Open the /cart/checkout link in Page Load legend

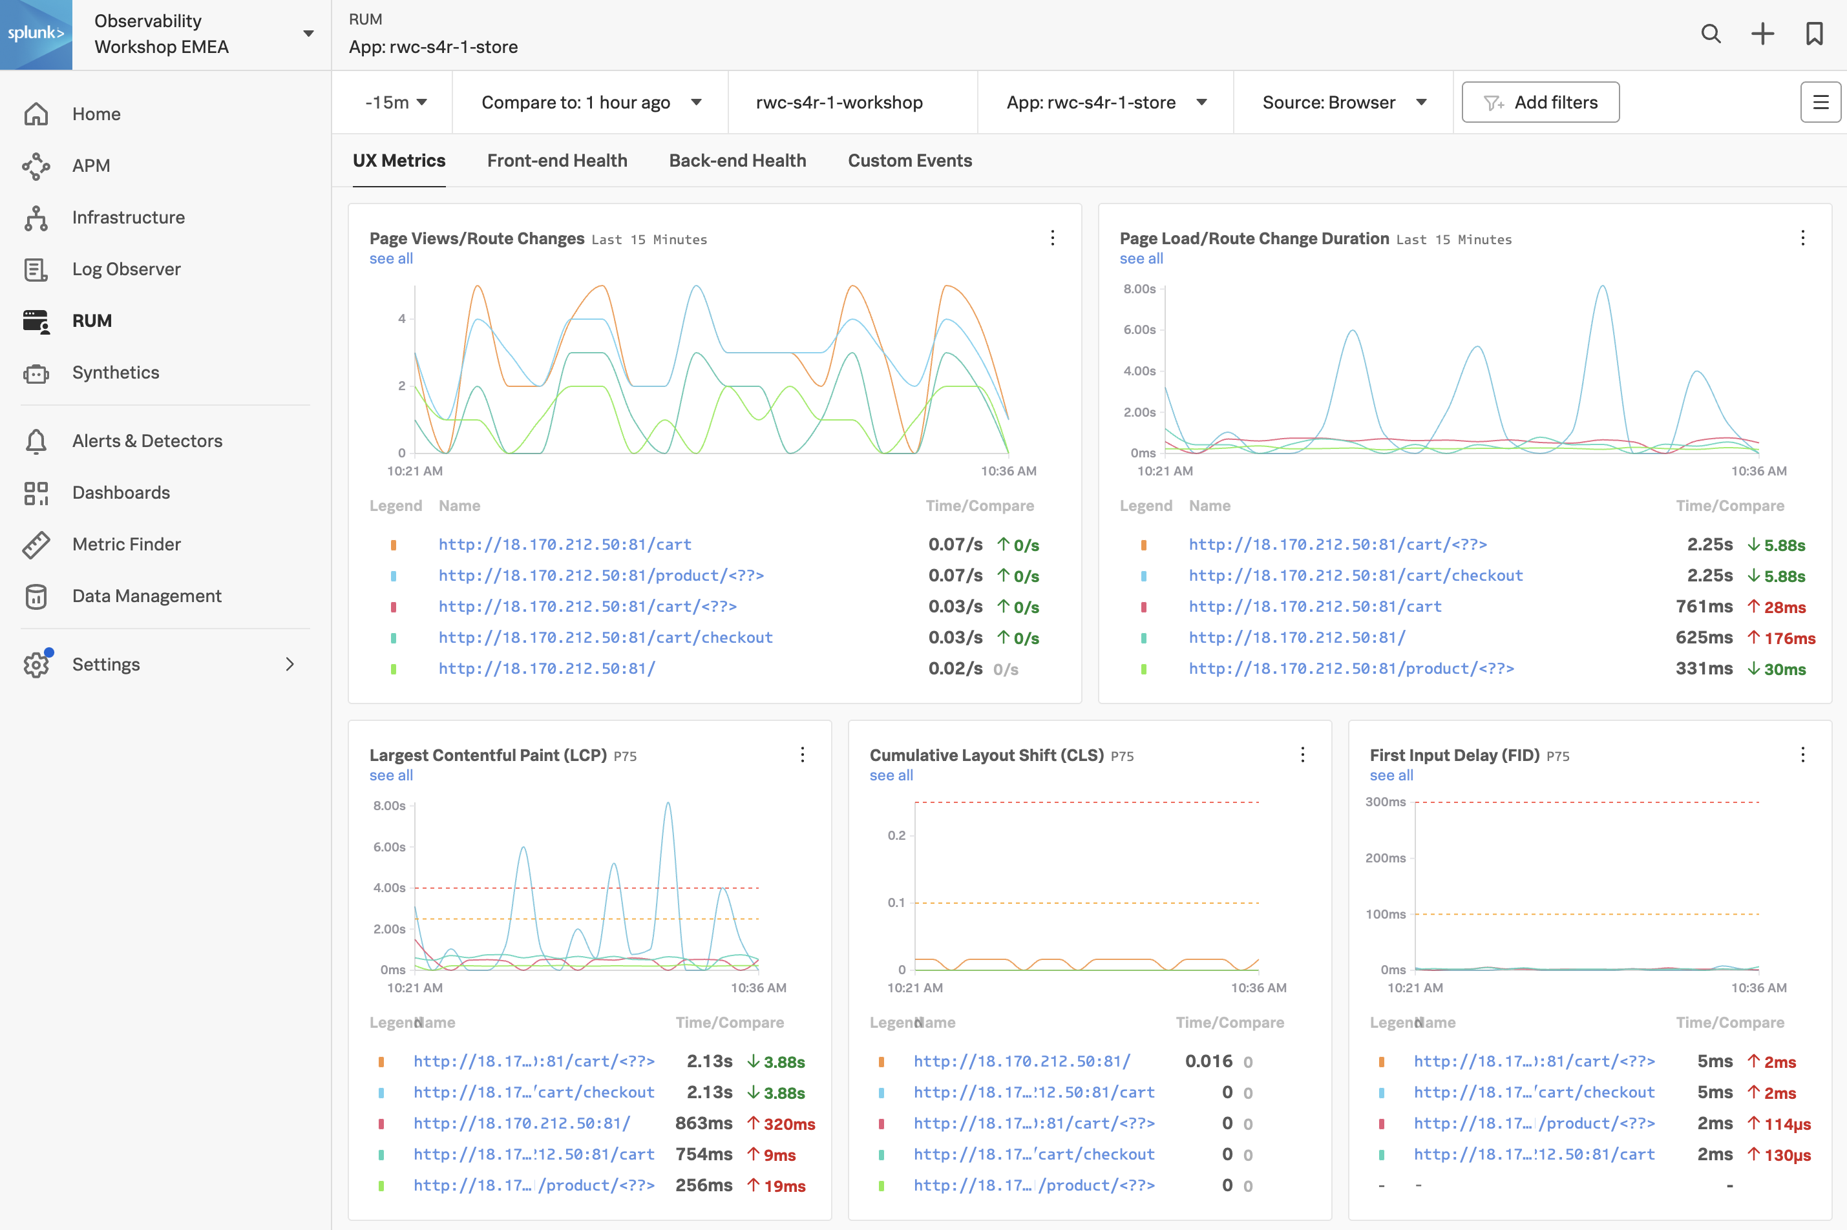pyautogui.click(x=1356, y=576)
